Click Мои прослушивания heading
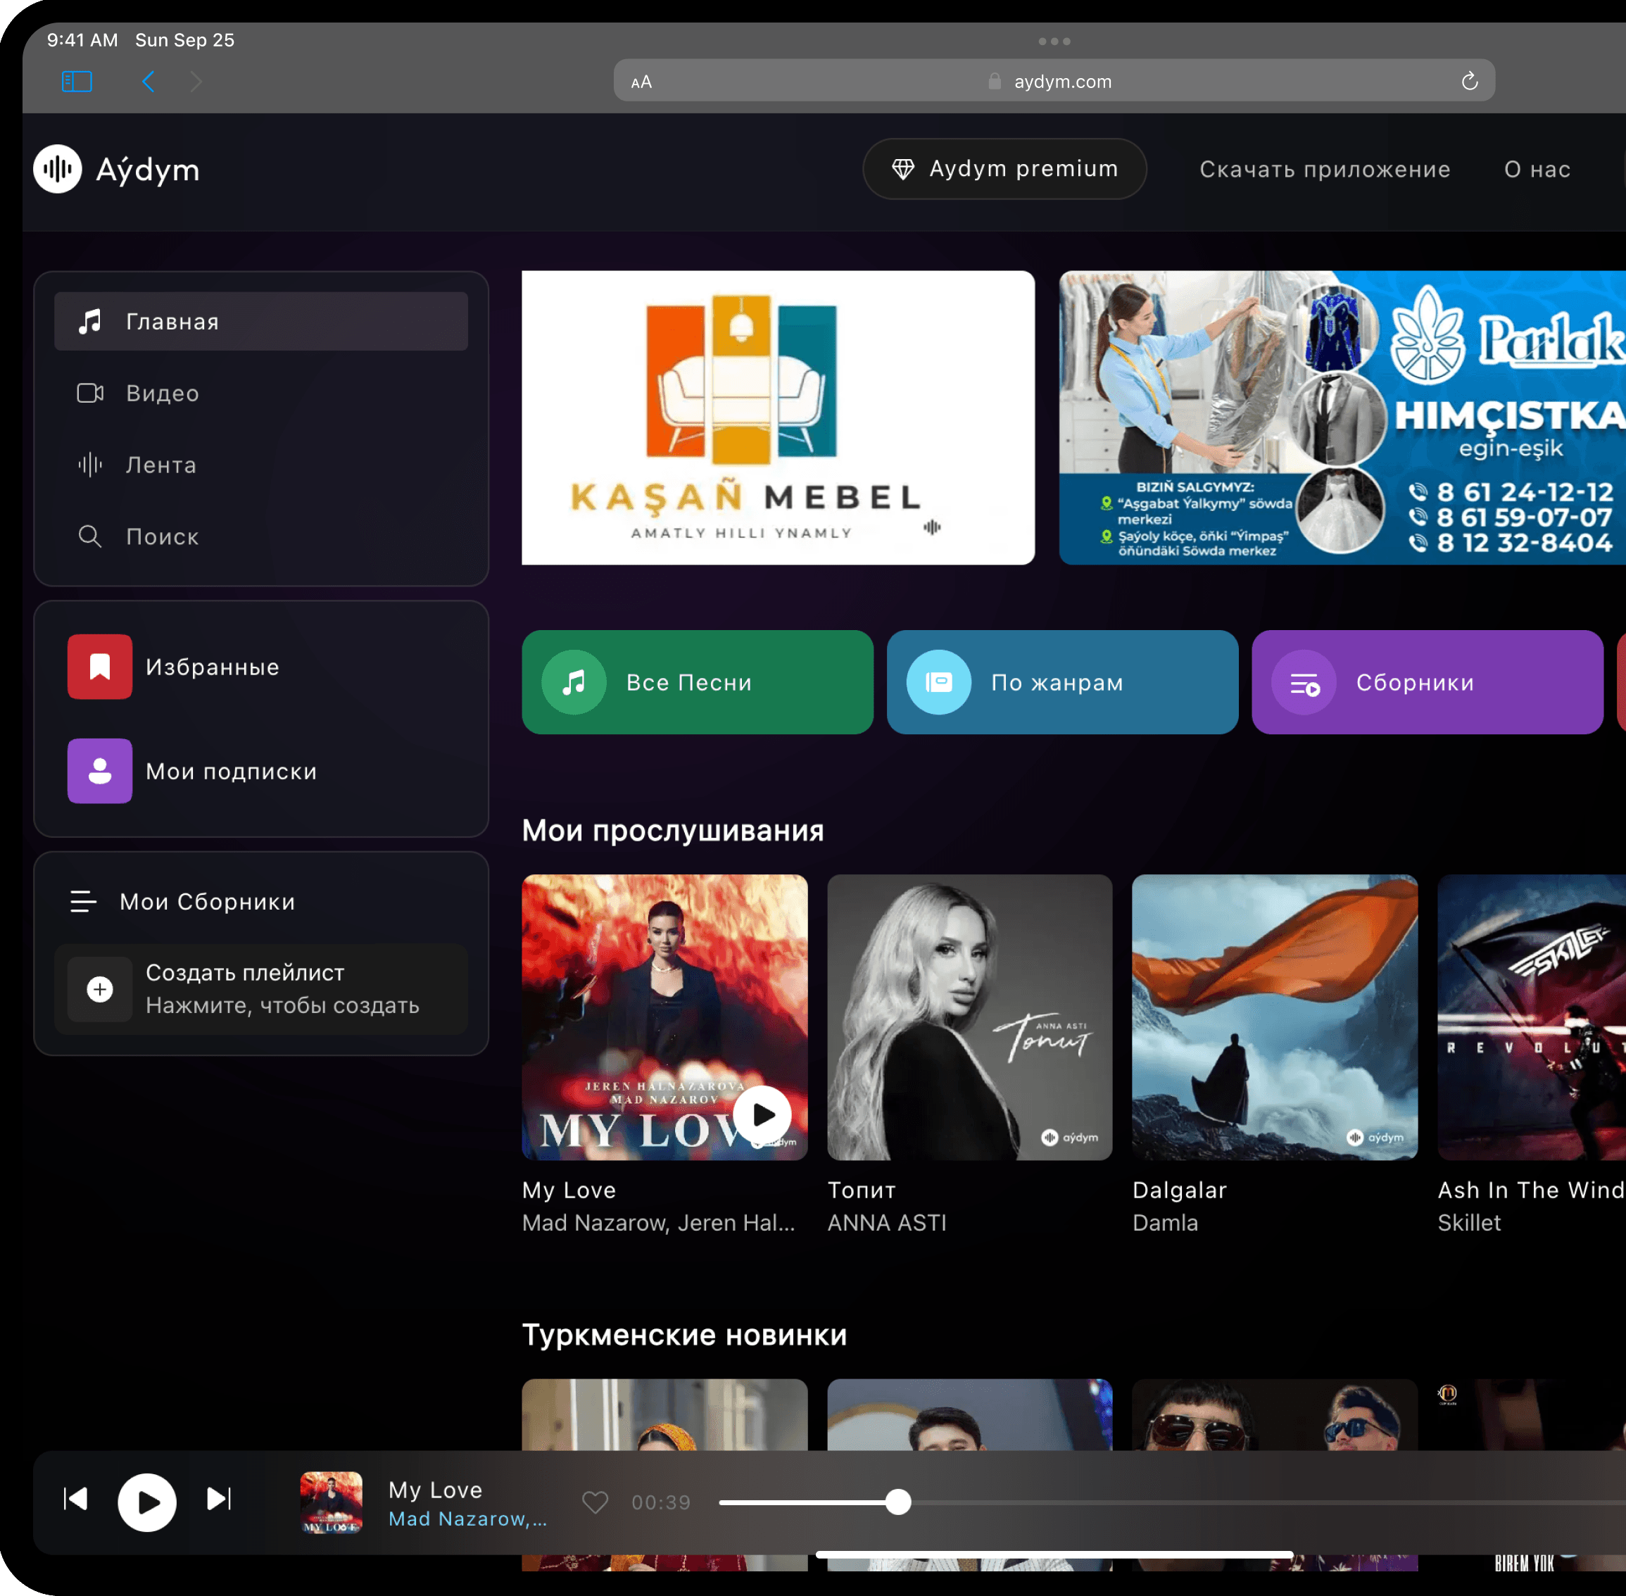Screen dimensions: 1626x1596 pos(673,831)
